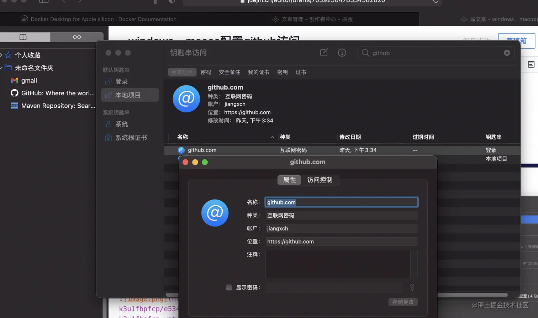This screenshot has height=318, width=538.
Task: Minimize the github.com properties dialog
Action: point(195,162)
